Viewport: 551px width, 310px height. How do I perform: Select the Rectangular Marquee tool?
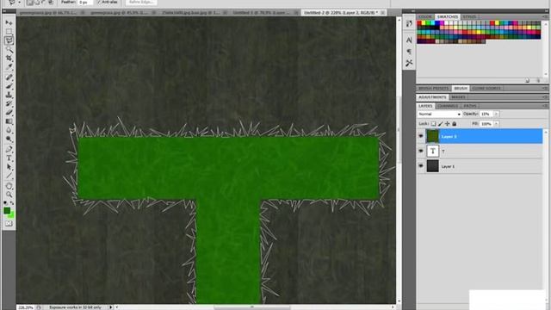point(9,32)
